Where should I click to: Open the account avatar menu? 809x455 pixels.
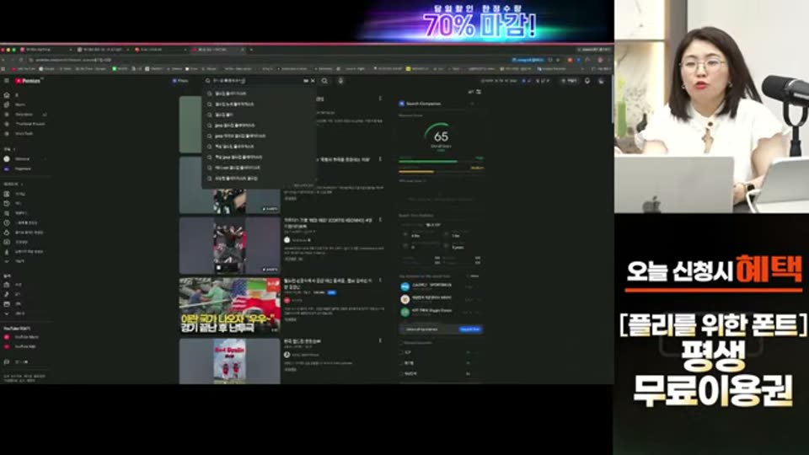pyautogui.click(x=601, y=81)
